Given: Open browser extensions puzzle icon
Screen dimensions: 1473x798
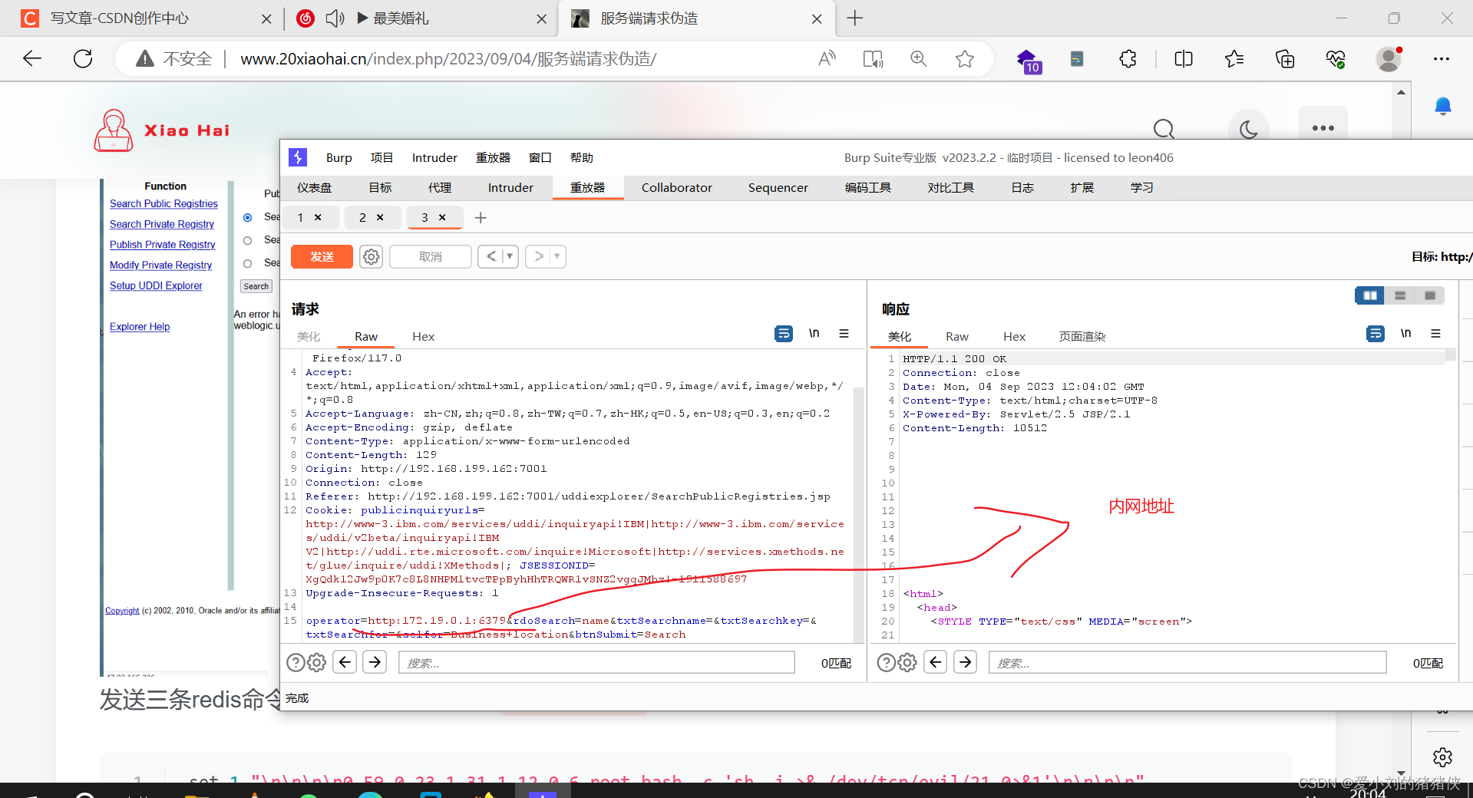Looking at the screenshot, I should pos(1128,59).
